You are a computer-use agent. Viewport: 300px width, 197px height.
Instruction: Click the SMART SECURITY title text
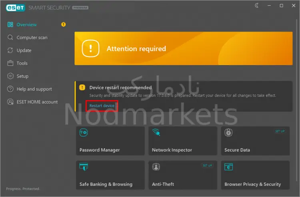[49, 8]
